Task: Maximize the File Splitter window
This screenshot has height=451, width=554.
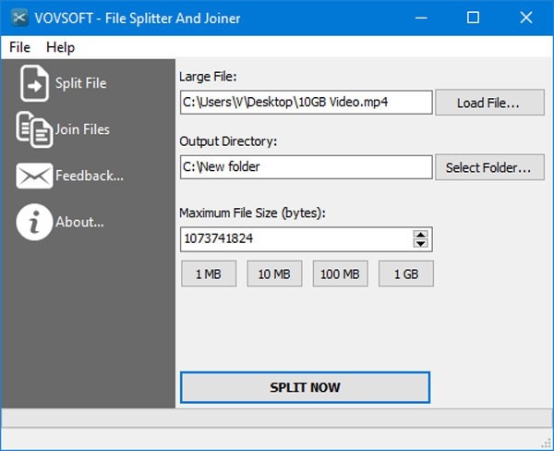Action: tap(474, 18)
